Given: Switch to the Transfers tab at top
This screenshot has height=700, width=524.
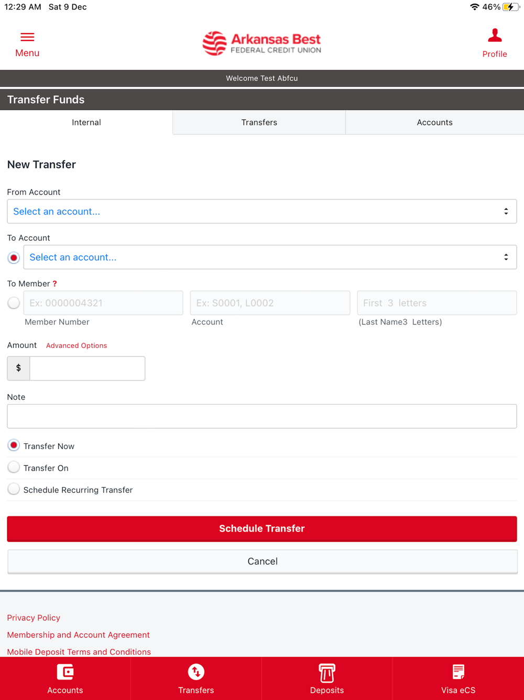Looking at the screenshot, I should pyautogui.click(x=259, y=122).
